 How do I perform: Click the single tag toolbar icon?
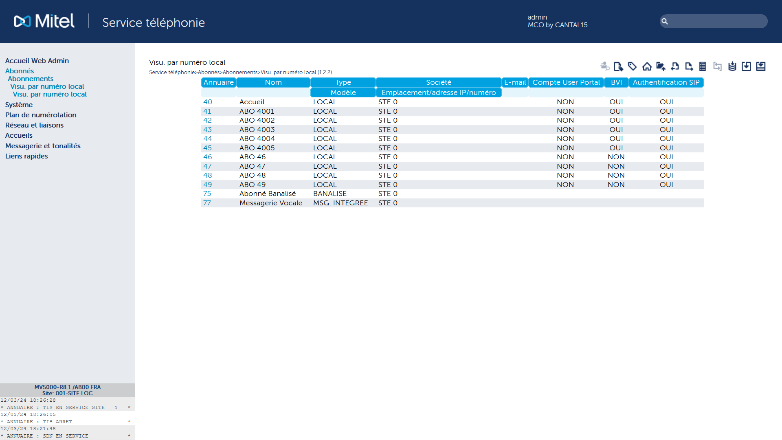click(633, 66)
